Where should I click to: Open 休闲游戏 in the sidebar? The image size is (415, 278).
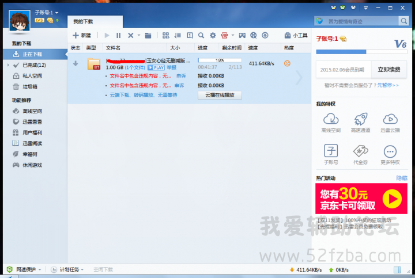click(x=32, y=165)
